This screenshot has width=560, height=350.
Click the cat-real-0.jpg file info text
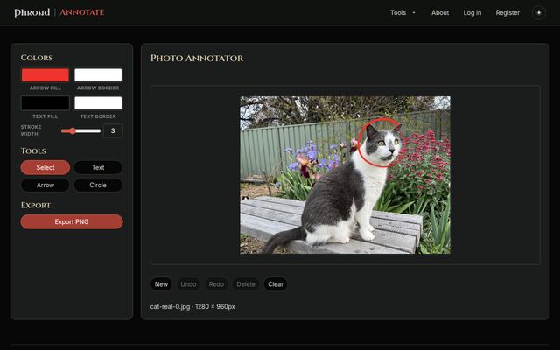coord(192,307)
